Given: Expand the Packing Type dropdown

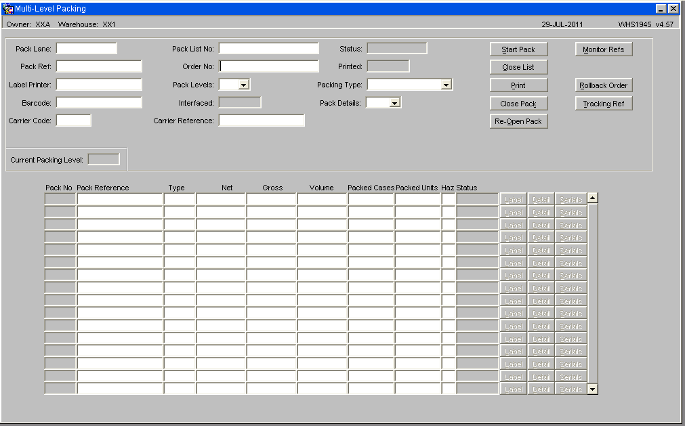Looking at the screenshot, I should click(x=446, y=85).
